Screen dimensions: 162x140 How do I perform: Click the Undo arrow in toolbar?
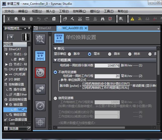tap(39, 19)
